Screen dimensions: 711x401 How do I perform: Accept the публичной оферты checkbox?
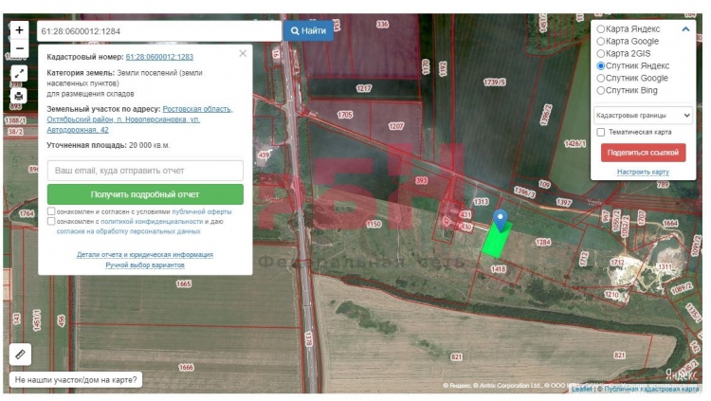(51, 211)
